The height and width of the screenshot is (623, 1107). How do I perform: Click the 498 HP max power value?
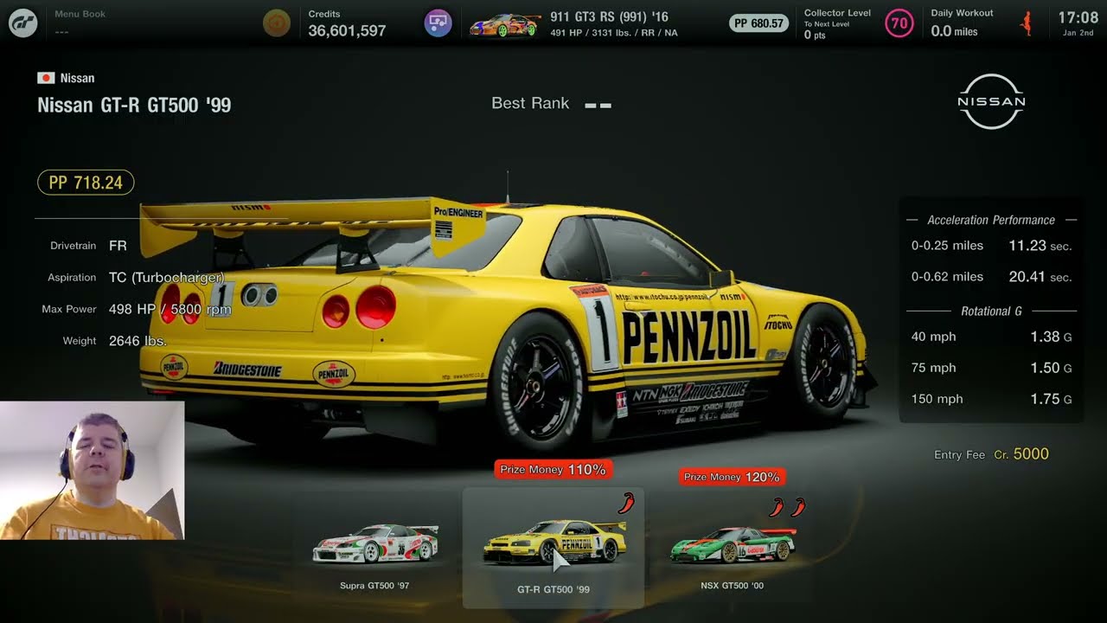[170, 309]
